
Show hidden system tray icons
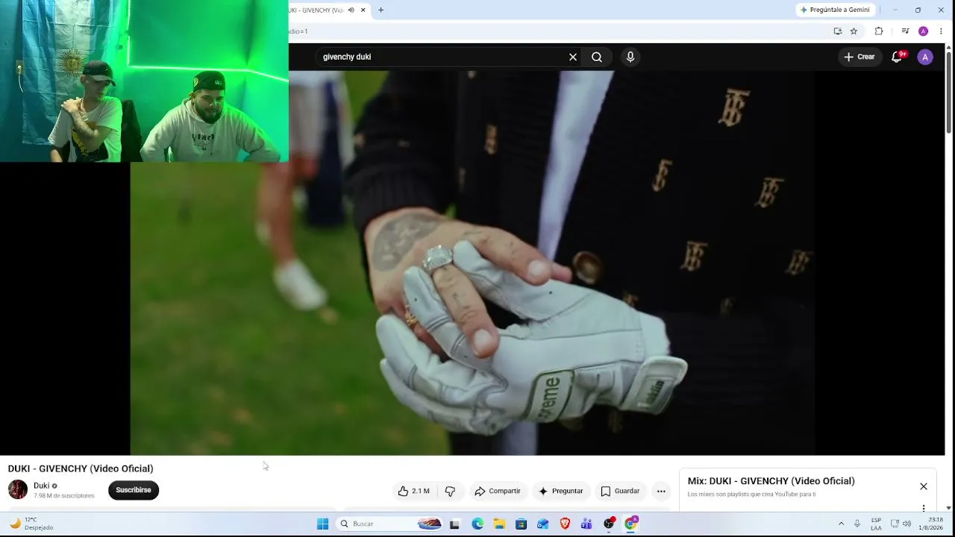[x=841, y=524]
